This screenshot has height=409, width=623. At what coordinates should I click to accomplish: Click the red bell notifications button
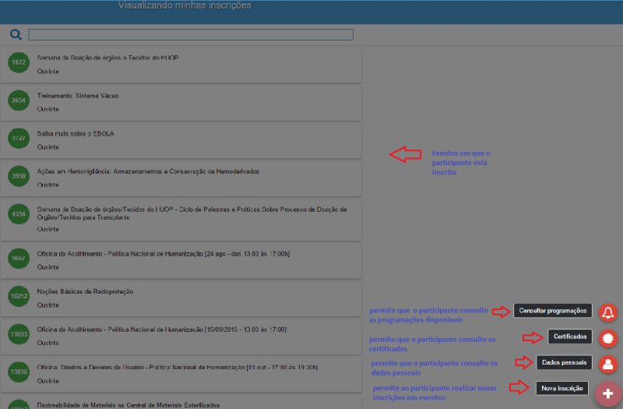(x=608, y=312)
